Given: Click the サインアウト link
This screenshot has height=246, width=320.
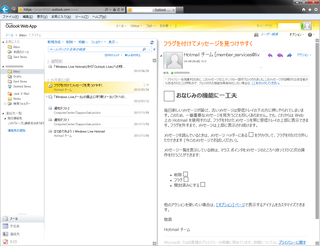Looking at the screenshot, I should [x=265, y=26].
